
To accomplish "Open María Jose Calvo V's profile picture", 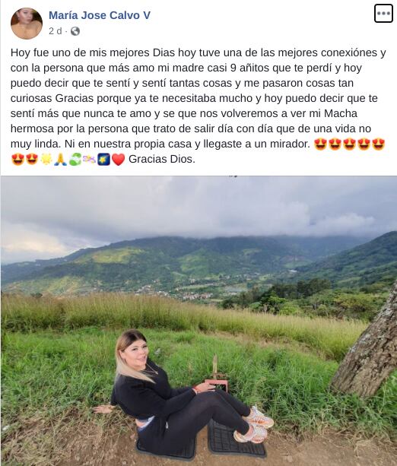I will point(27,24).
